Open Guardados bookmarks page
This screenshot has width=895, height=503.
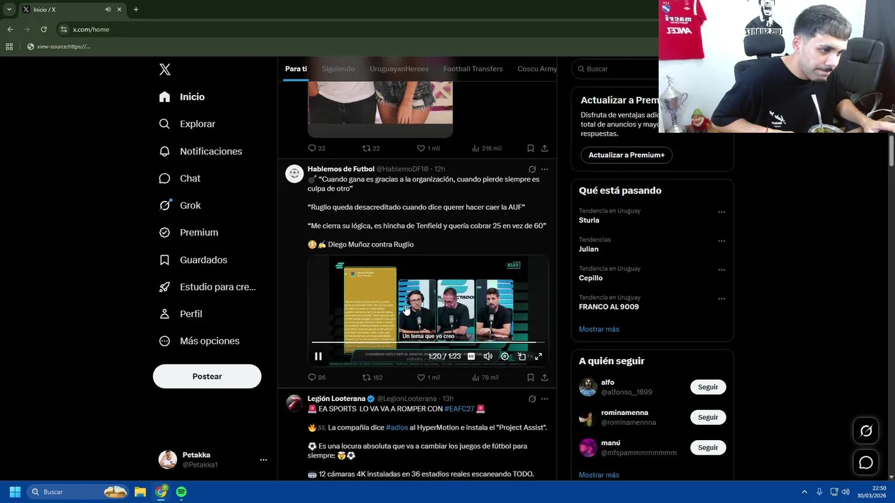coord(192,260)
